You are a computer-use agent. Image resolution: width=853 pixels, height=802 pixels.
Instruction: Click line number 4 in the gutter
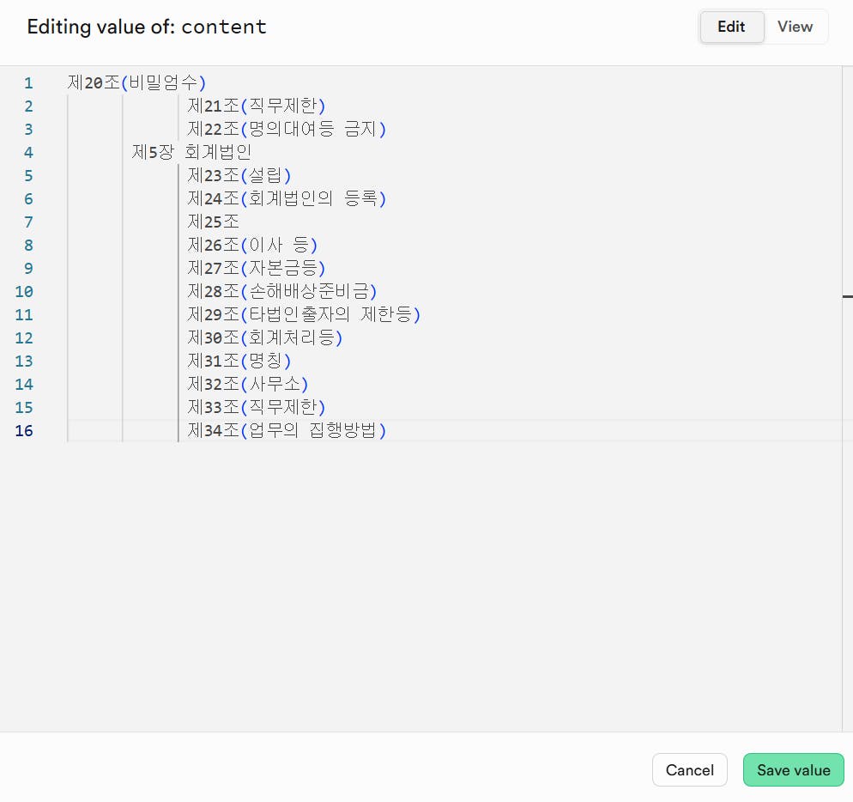tap(28, 153)
